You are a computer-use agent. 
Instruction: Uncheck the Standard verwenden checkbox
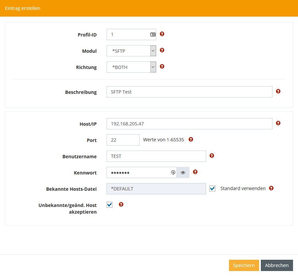click(x=213, y=188)
